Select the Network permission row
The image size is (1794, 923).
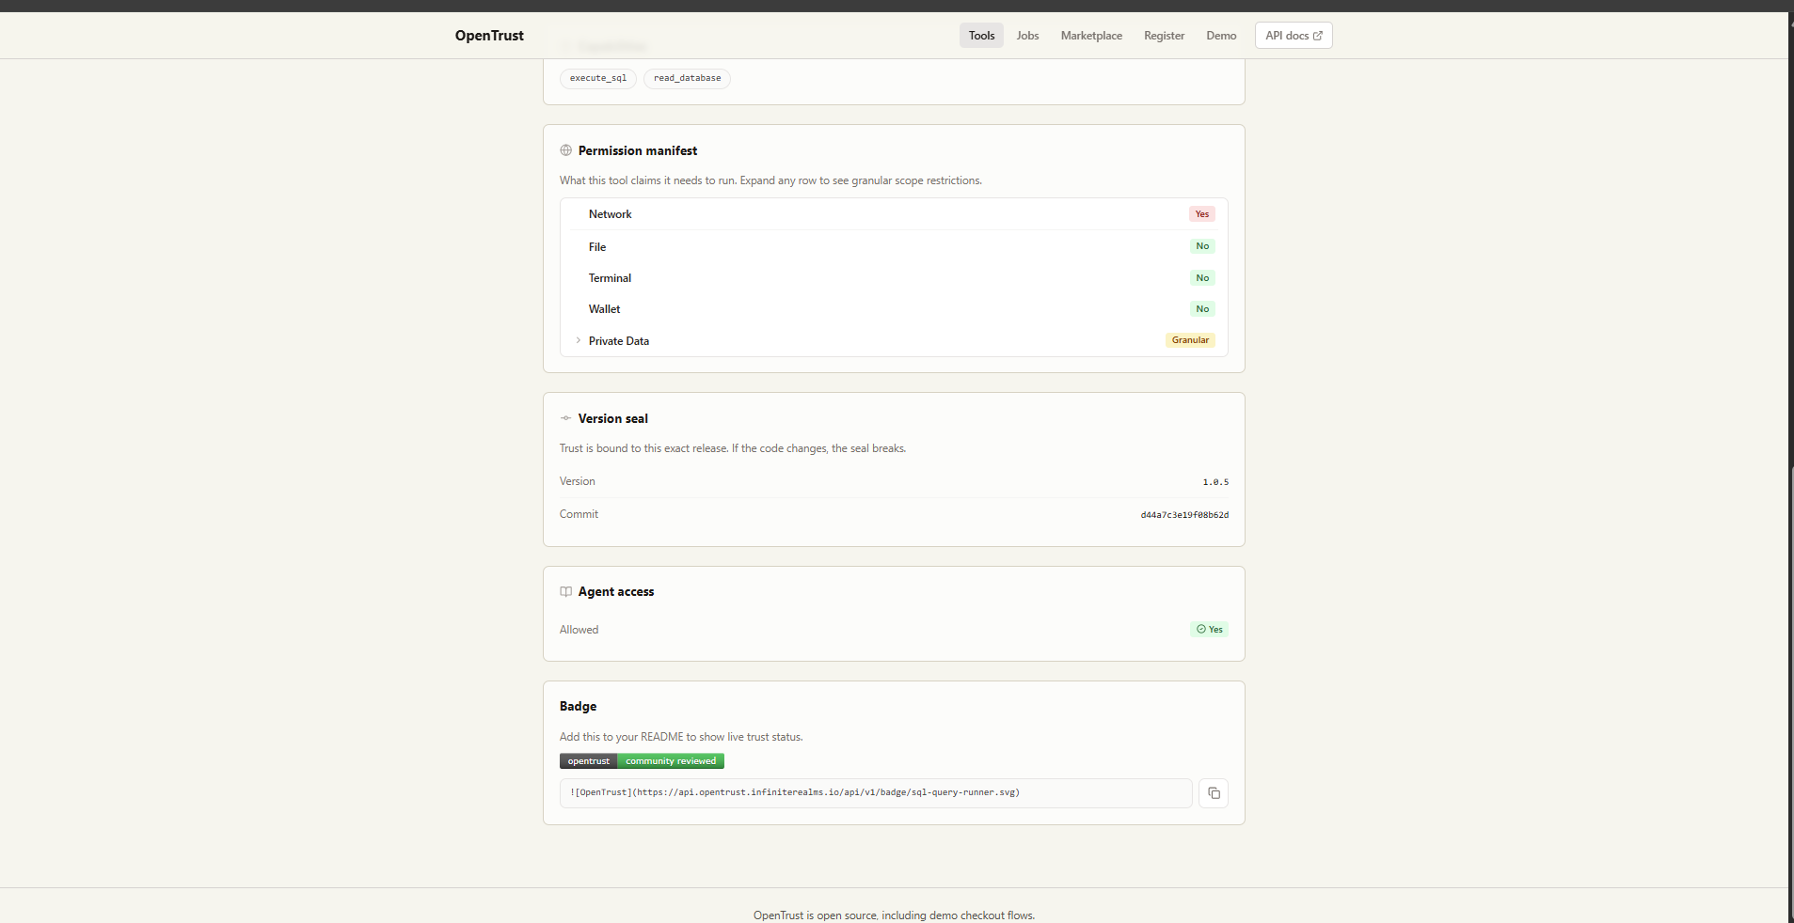pos(894,214)
